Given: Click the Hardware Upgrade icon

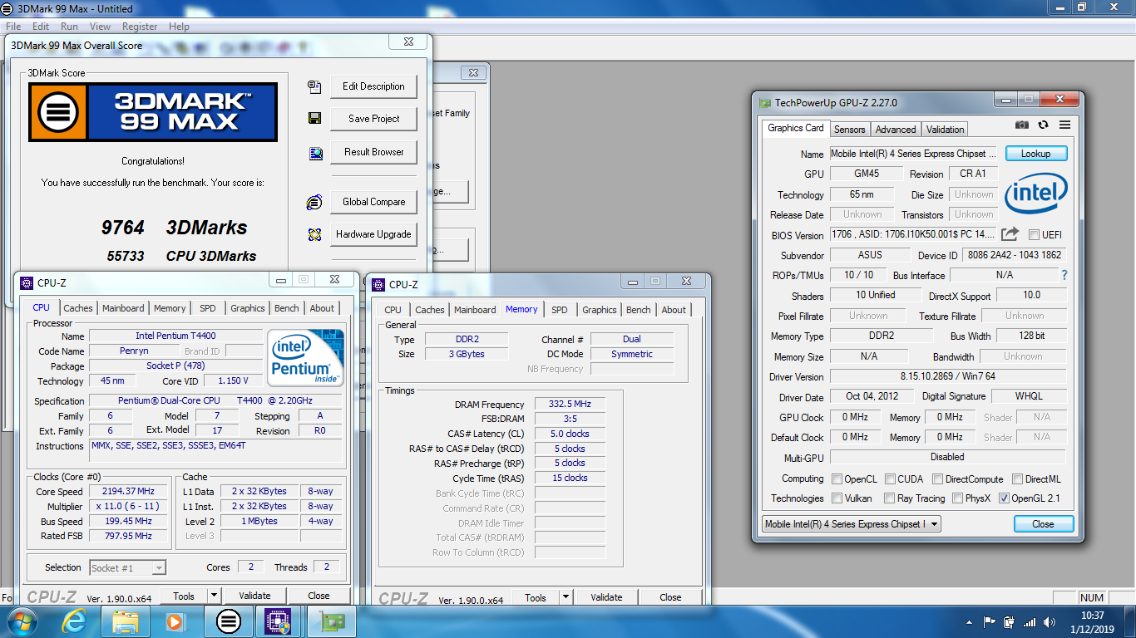Looking at the screenshot, I should pyautogui.click(x=314, y=234).
